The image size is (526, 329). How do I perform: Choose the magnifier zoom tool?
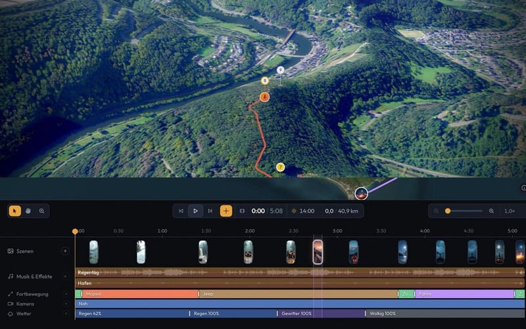(41, 211)
